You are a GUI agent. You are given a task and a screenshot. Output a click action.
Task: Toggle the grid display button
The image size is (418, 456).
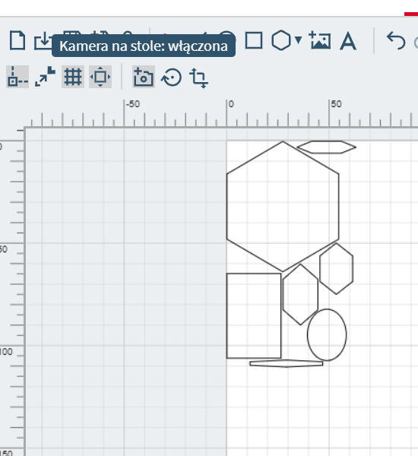click(x=73, y=77)
